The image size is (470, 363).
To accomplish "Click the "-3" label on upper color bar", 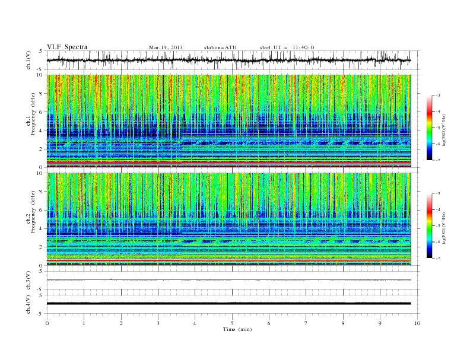I will pyautogui.click(x=438, y=95).
